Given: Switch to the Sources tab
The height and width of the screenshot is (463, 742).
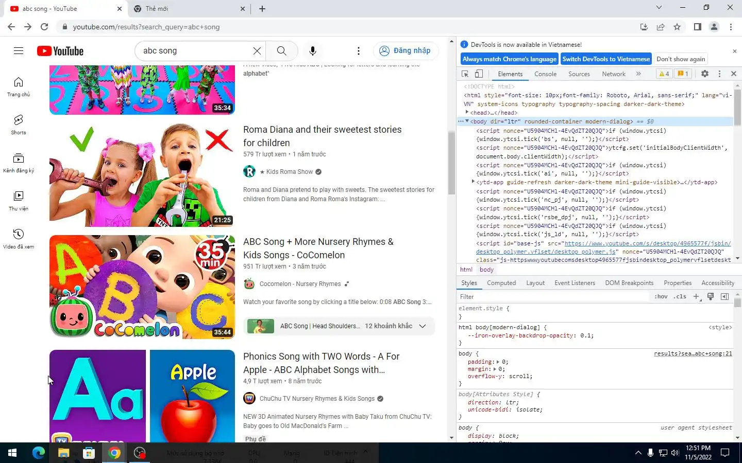Looking at the screenshot, I should pos(579,74).
